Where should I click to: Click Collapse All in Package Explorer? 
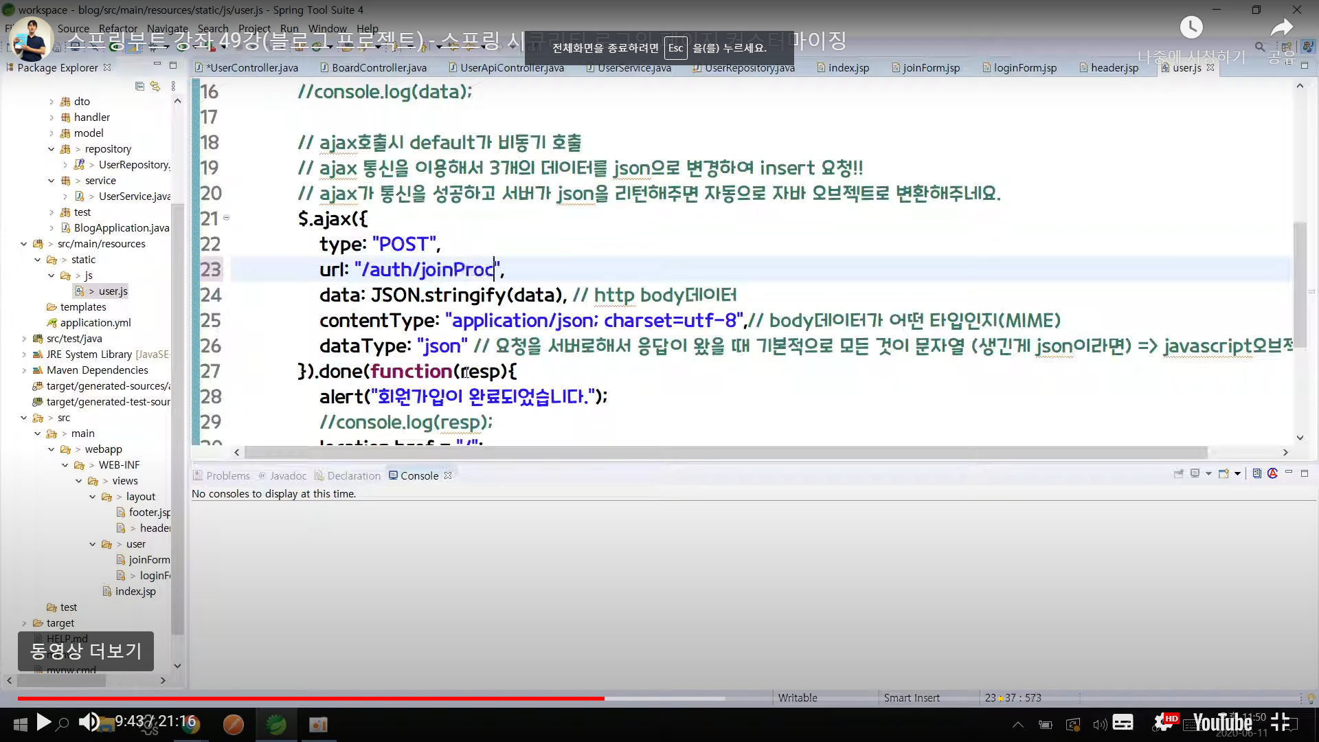click(x=139, y=86)
